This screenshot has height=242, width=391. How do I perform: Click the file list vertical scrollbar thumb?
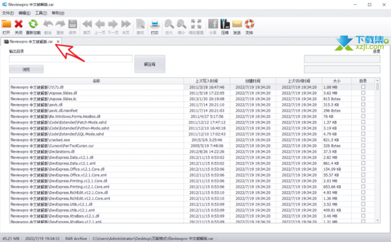pos(378,87)
